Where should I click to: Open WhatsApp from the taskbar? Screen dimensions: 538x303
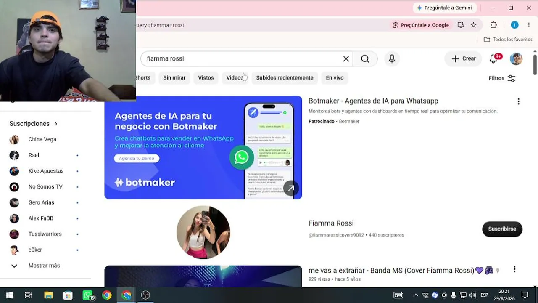87,295
